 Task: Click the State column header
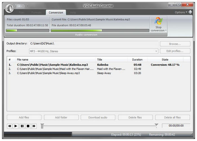tap(165, 59)
